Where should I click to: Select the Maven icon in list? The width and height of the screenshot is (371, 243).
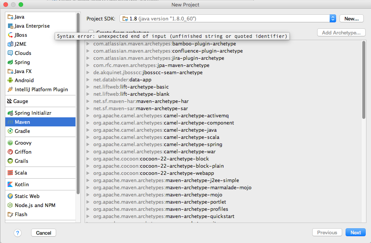(x=10, y=122)
